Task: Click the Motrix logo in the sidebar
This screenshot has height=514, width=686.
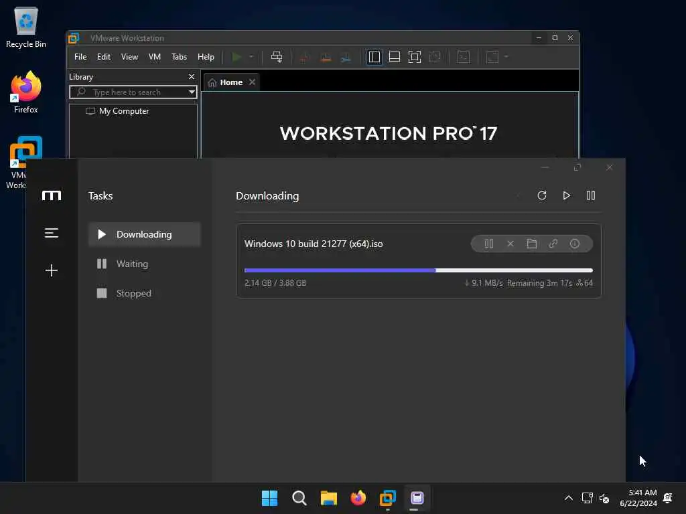Action: (52, 195)
